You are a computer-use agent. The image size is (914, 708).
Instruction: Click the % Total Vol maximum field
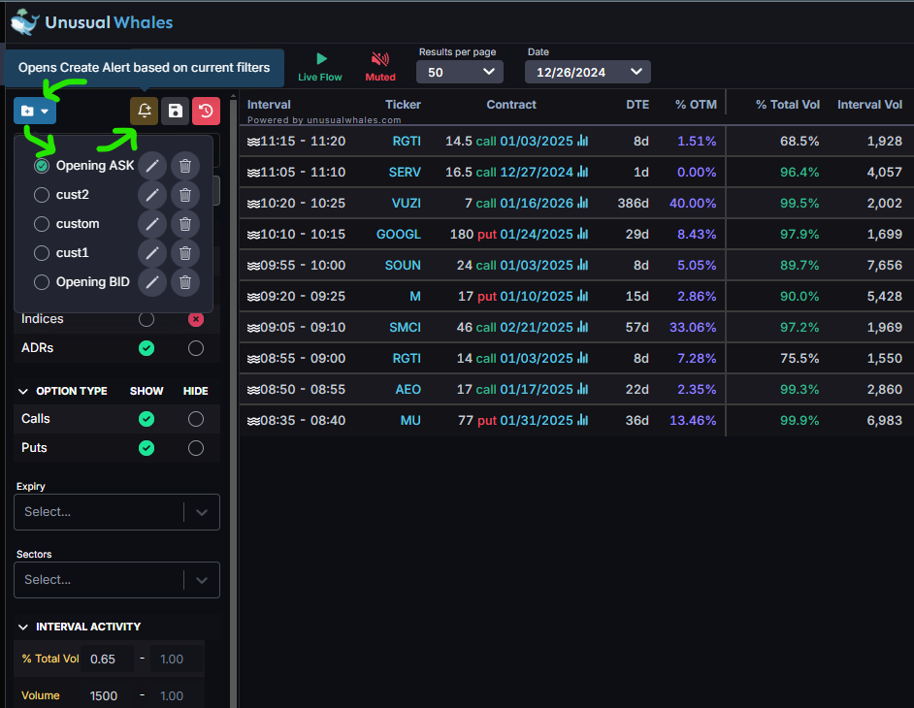178,660
